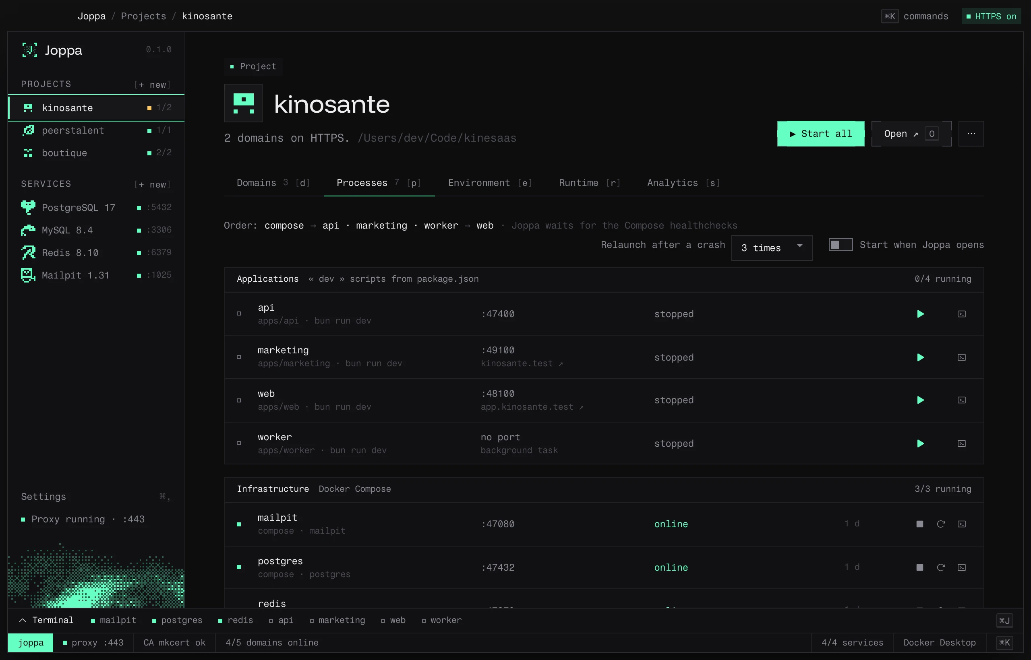1031x660 pixels.
Task: Start the worker process
Action: [920, 443]
